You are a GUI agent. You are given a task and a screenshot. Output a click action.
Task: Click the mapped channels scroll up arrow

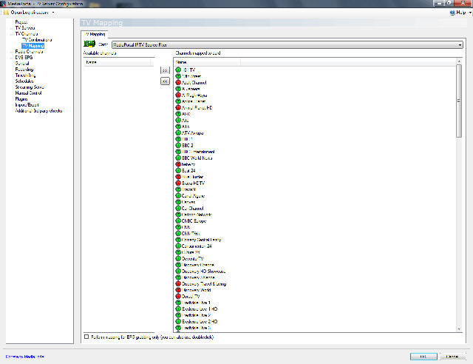(459, 61)
